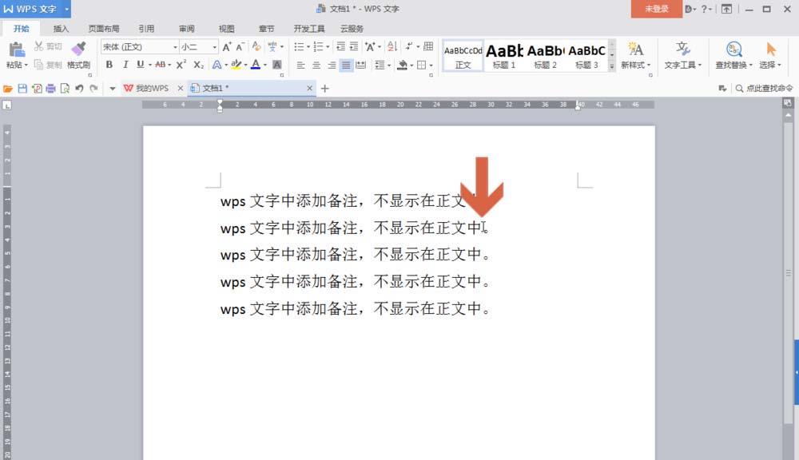This screenshot has height=460, width=799.
Task: Open the 审阅 ribbon tab
Action: click(185, 27)
